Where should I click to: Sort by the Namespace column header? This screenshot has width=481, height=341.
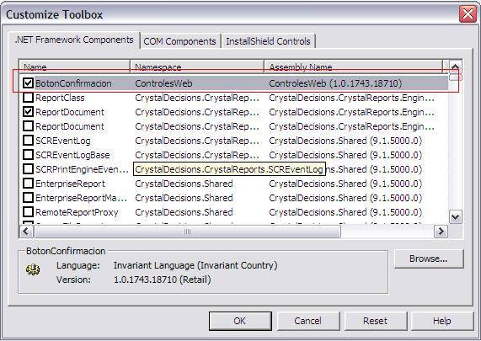pos(197,67)
